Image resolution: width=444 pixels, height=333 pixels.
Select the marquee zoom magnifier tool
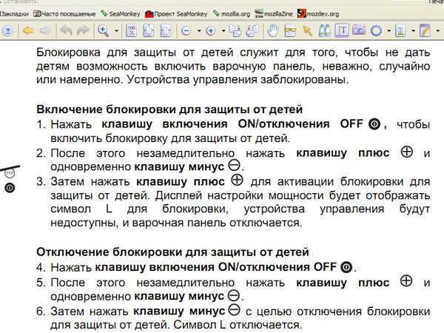click(x=103, y=30)
